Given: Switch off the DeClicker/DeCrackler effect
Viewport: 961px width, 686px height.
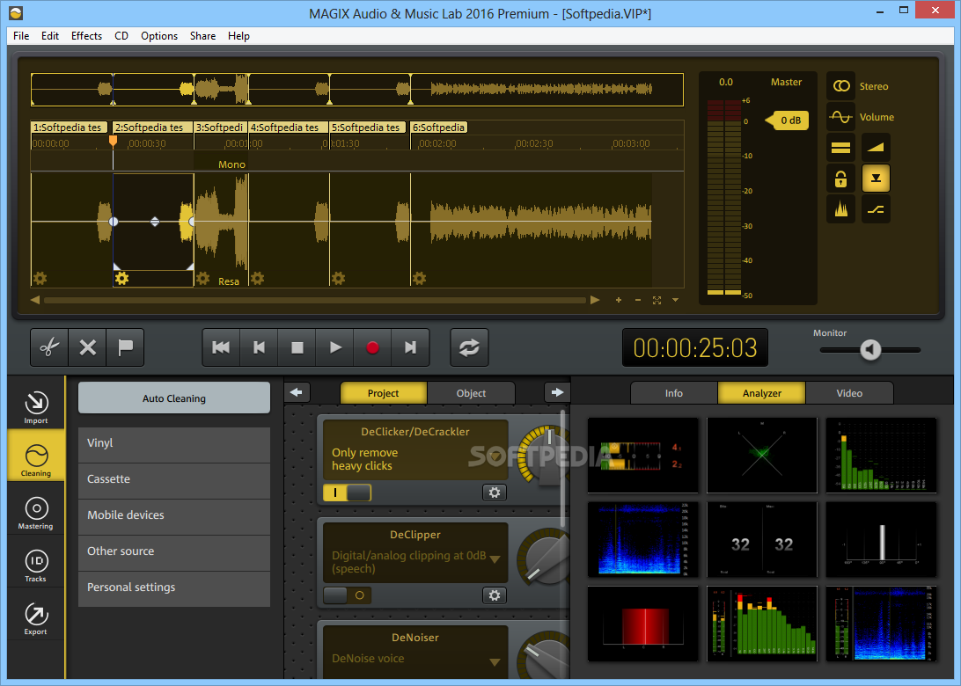Looking at the screenshot, I should pyautogui.click(x=347, y=493).
